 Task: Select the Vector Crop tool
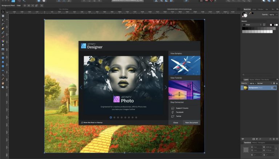pyautogui.click(x=3, y=53)
